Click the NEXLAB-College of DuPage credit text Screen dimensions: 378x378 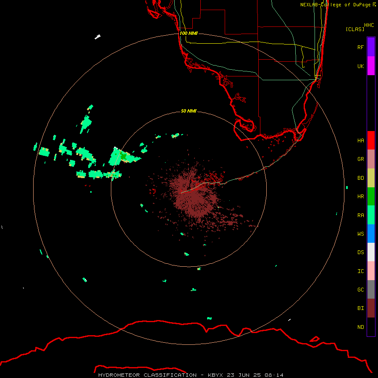335,5
